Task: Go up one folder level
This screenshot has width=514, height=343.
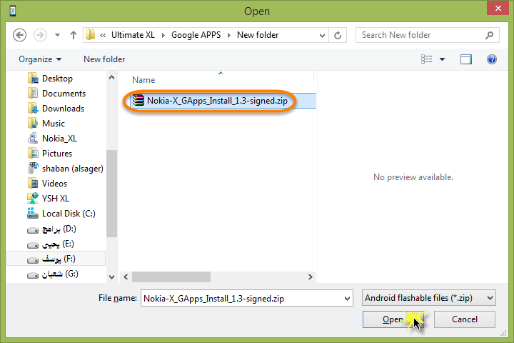Action: (x=74, y=35)
